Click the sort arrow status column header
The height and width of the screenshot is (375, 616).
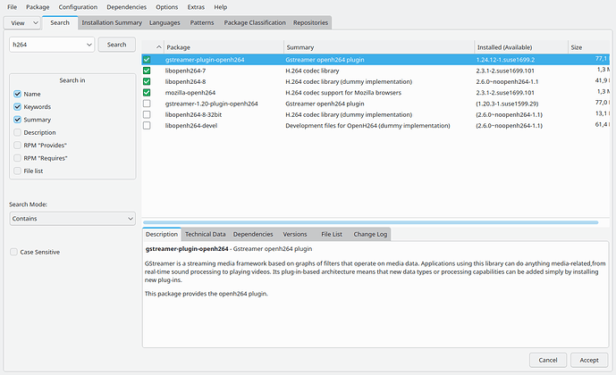[x=153, y=47]
